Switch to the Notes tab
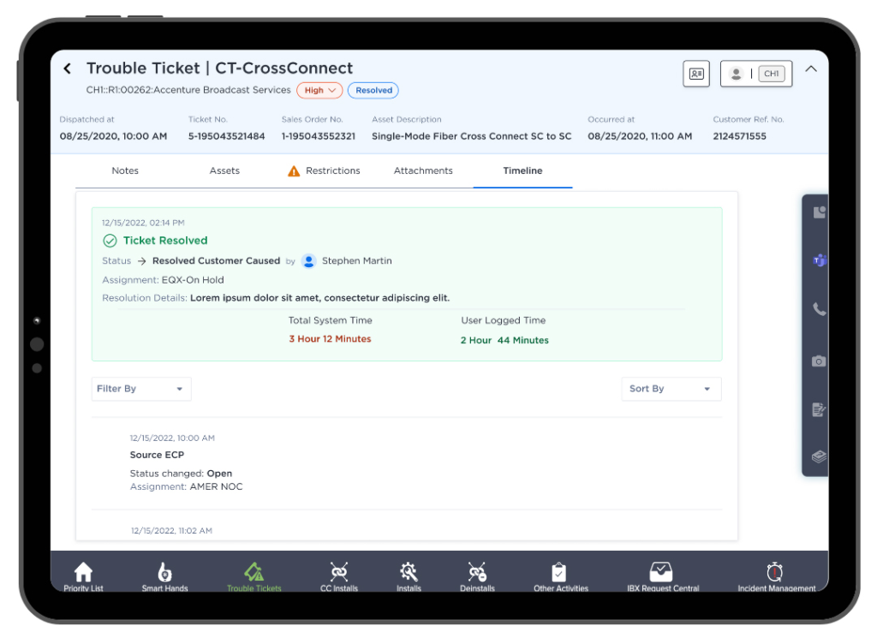The width and height of the screenshot is (877, 644). (125, 170)
